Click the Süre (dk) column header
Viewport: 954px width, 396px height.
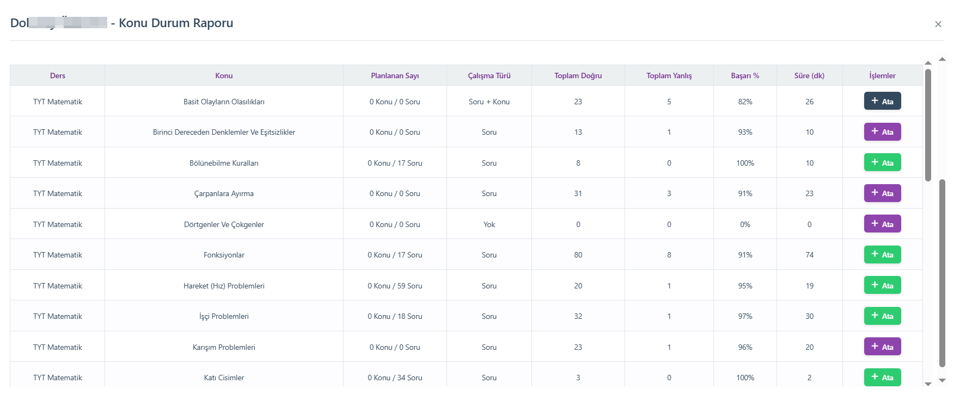pos(809,76)
